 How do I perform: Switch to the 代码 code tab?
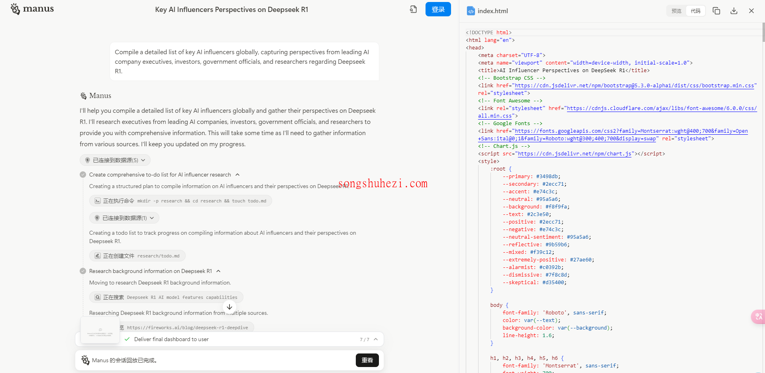695,11
